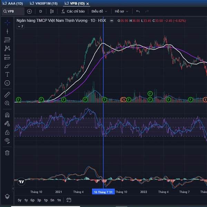Redo the last chart action
Screen dimensions: 207x207
pos(147,11)
